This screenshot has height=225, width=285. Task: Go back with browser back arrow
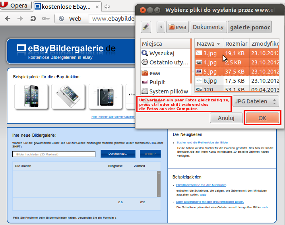(x=8, y=19)
